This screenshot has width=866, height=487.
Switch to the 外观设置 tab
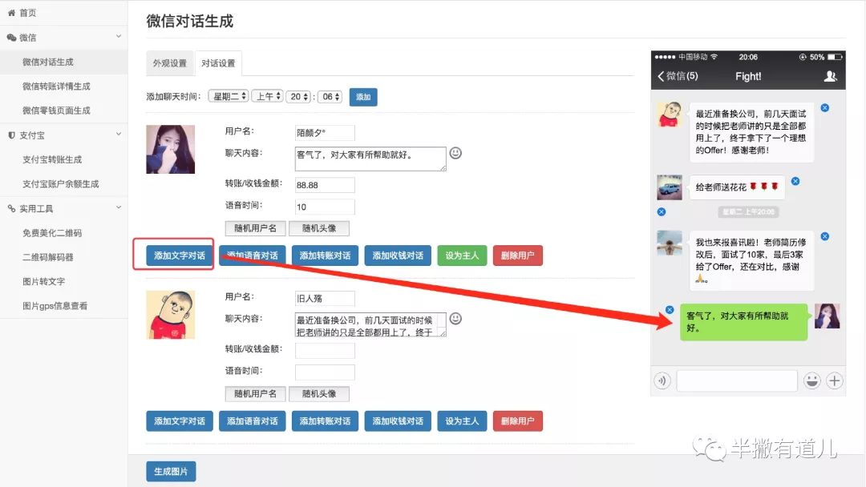coord(169,63)
